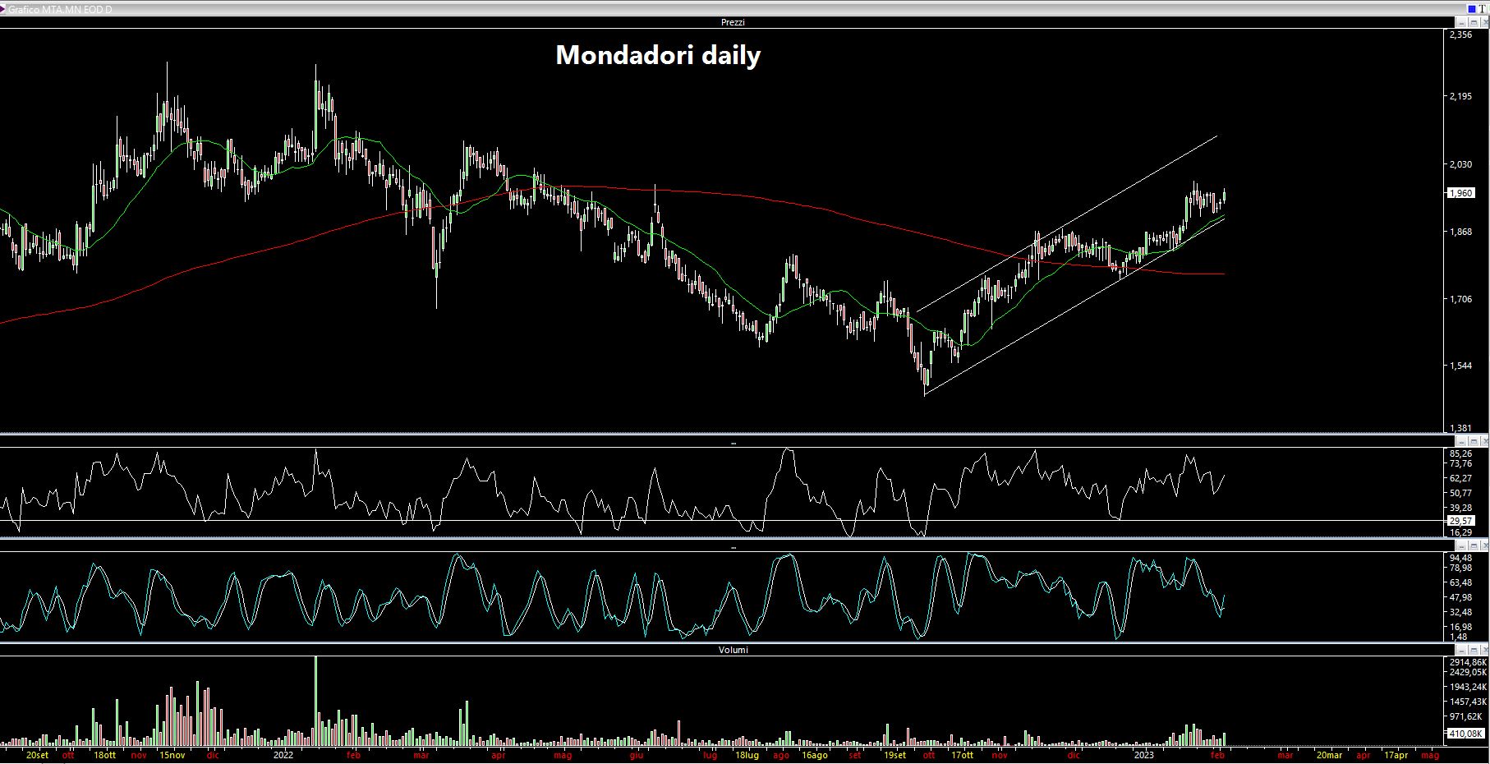Image resolution: width=1490 pixels, height=764 pixels.
Task: Click the 20set date marker
Action: coord(37,755)
